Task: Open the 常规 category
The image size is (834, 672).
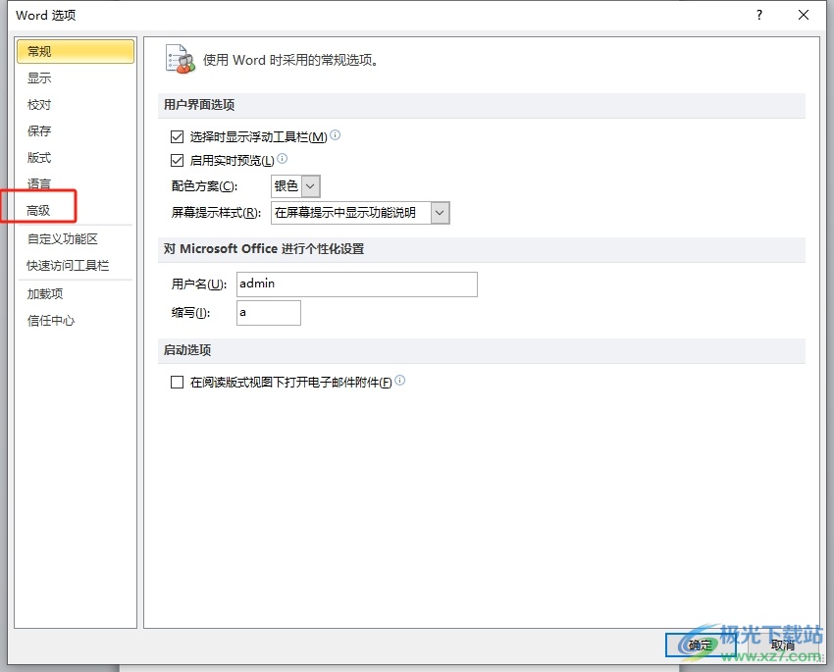Action: tap(75, 52)
